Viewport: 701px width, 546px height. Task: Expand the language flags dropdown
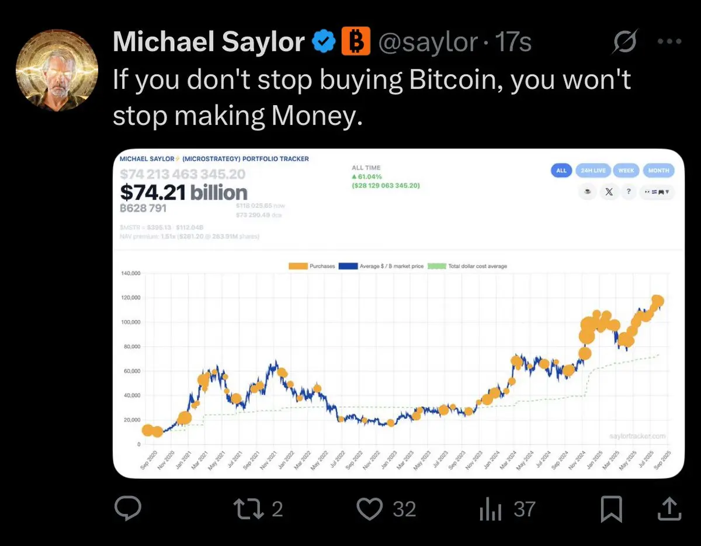(x=657, y=192)
